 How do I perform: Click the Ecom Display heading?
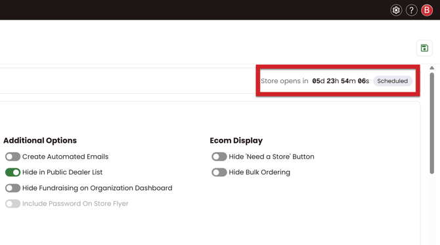pyautogui.click(x=236, y=140)
